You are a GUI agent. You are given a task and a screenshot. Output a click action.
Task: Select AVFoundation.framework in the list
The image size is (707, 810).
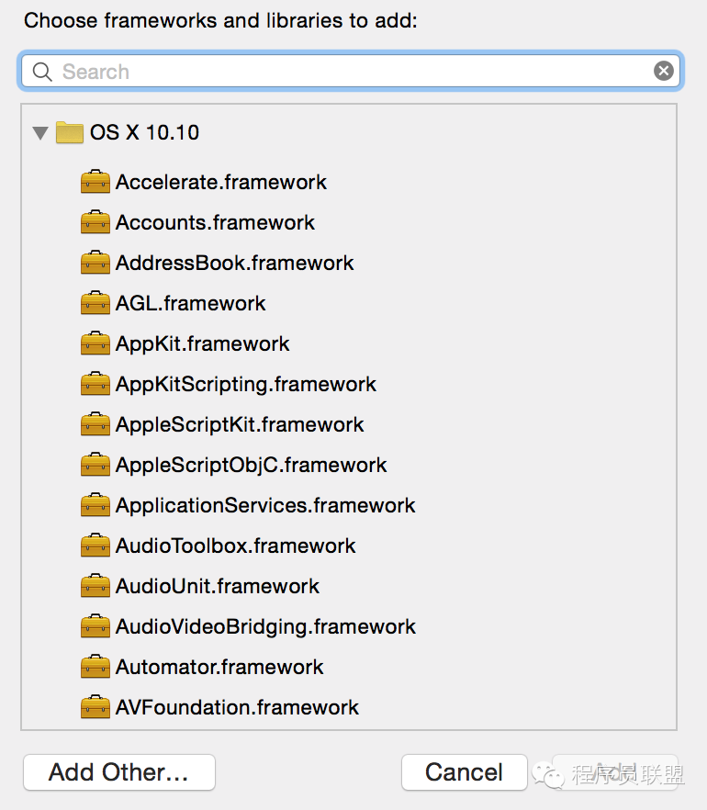pos(237,707)
